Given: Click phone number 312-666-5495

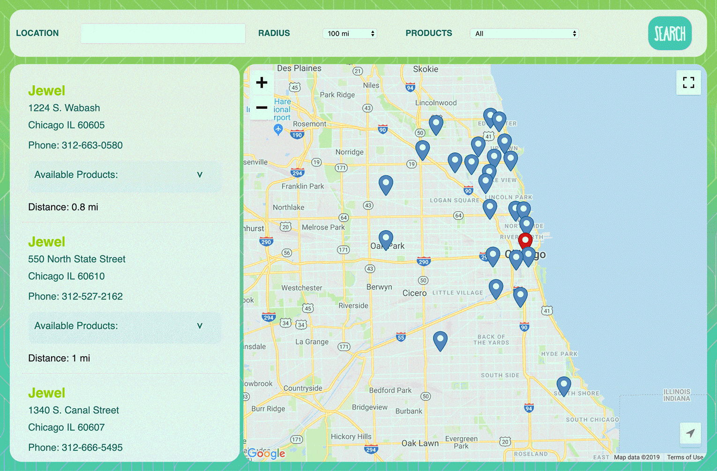Looking at the screenshot, I should [92, 448].
